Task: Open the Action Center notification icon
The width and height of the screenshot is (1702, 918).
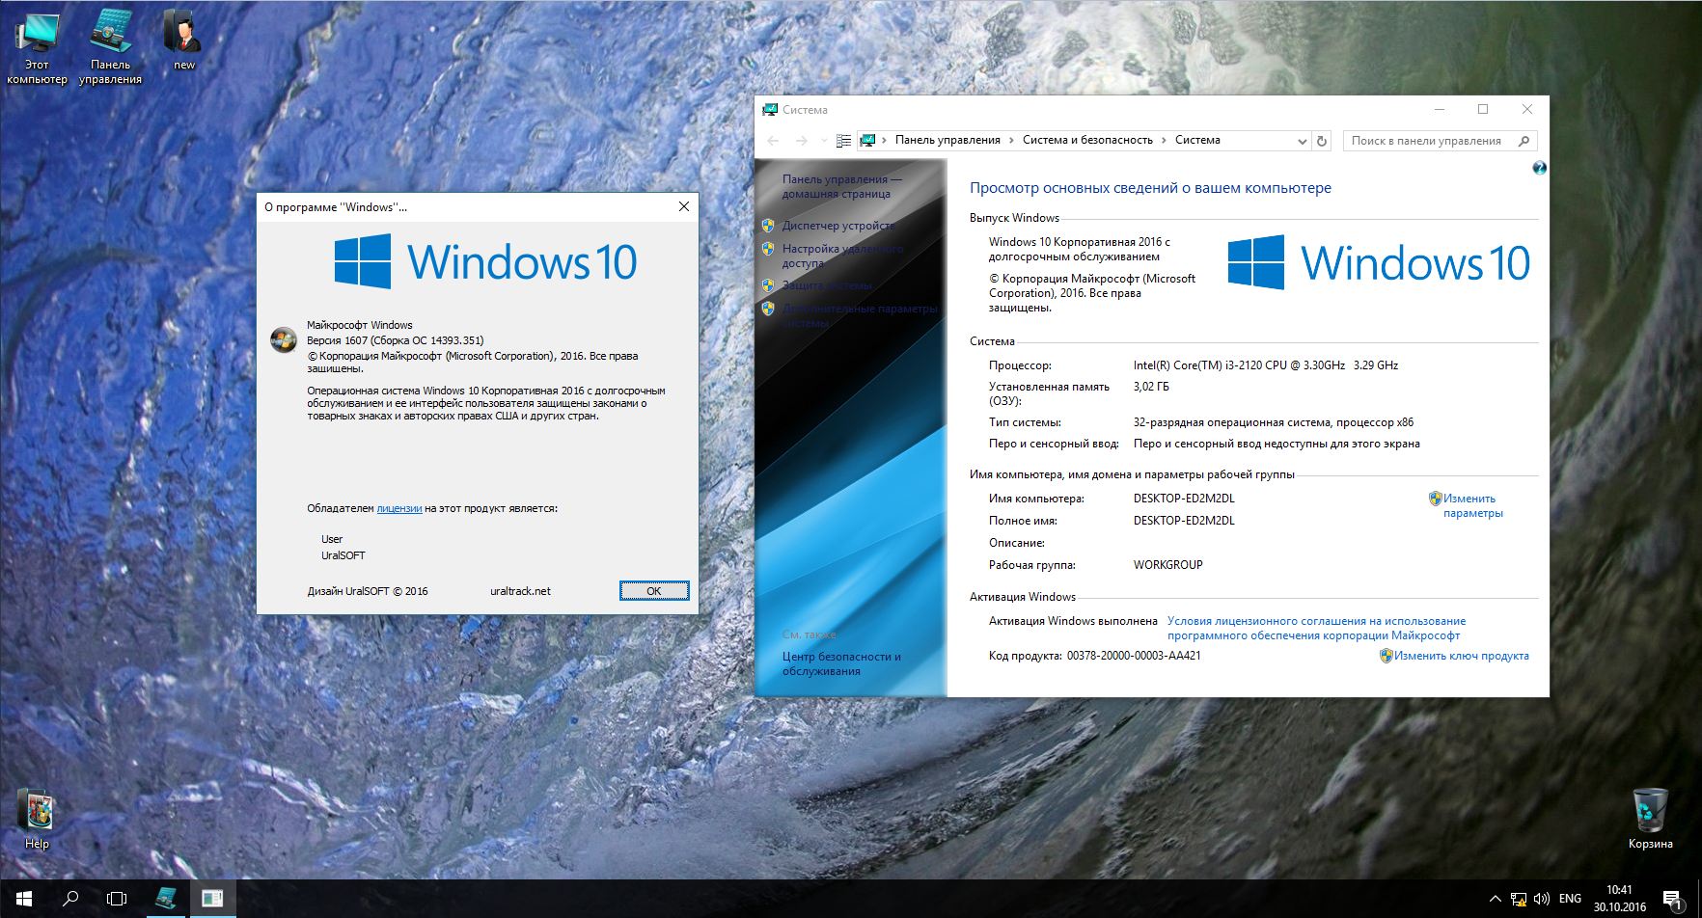Action: pos(1672,899)
